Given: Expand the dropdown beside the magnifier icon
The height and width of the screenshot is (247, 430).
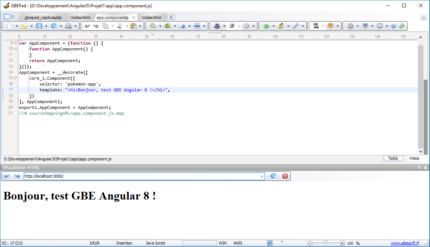Looking at the screenshot, I should tap(160, 26).
